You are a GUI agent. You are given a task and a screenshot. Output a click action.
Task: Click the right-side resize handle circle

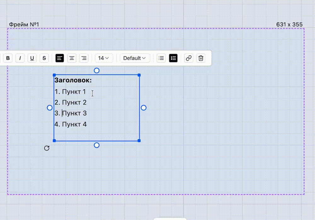coord(144,108)
